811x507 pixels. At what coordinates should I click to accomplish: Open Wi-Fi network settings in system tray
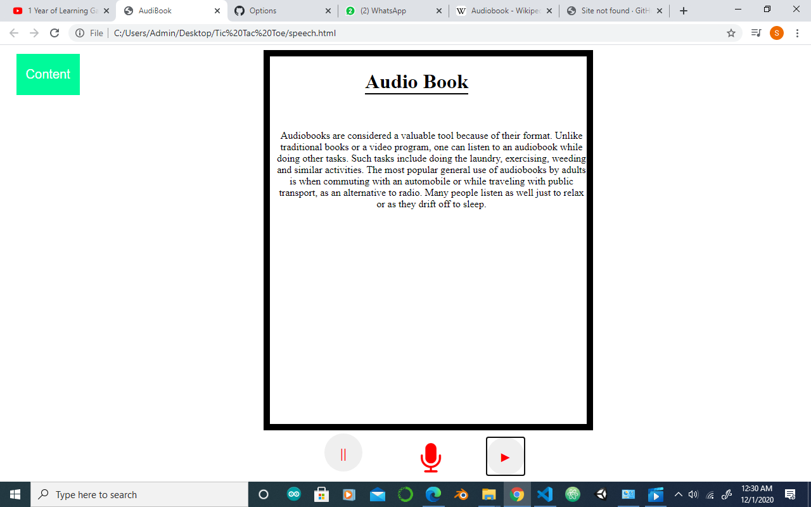click(710, 494)
